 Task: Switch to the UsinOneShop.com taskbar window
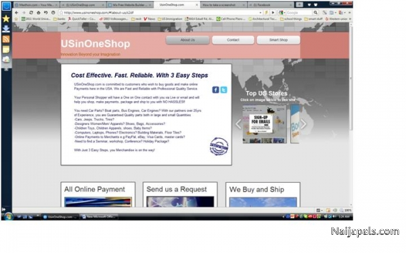(x=60, y=217)
